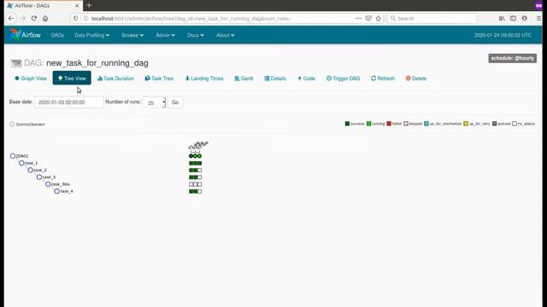This screenshot has width=547, height=307.
Task: Open the DAGs page in the navbar
Action: [57, 35]
